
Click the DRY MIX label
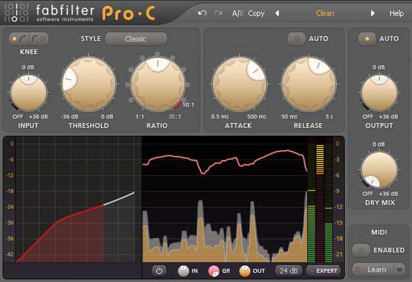coord(380,203)
